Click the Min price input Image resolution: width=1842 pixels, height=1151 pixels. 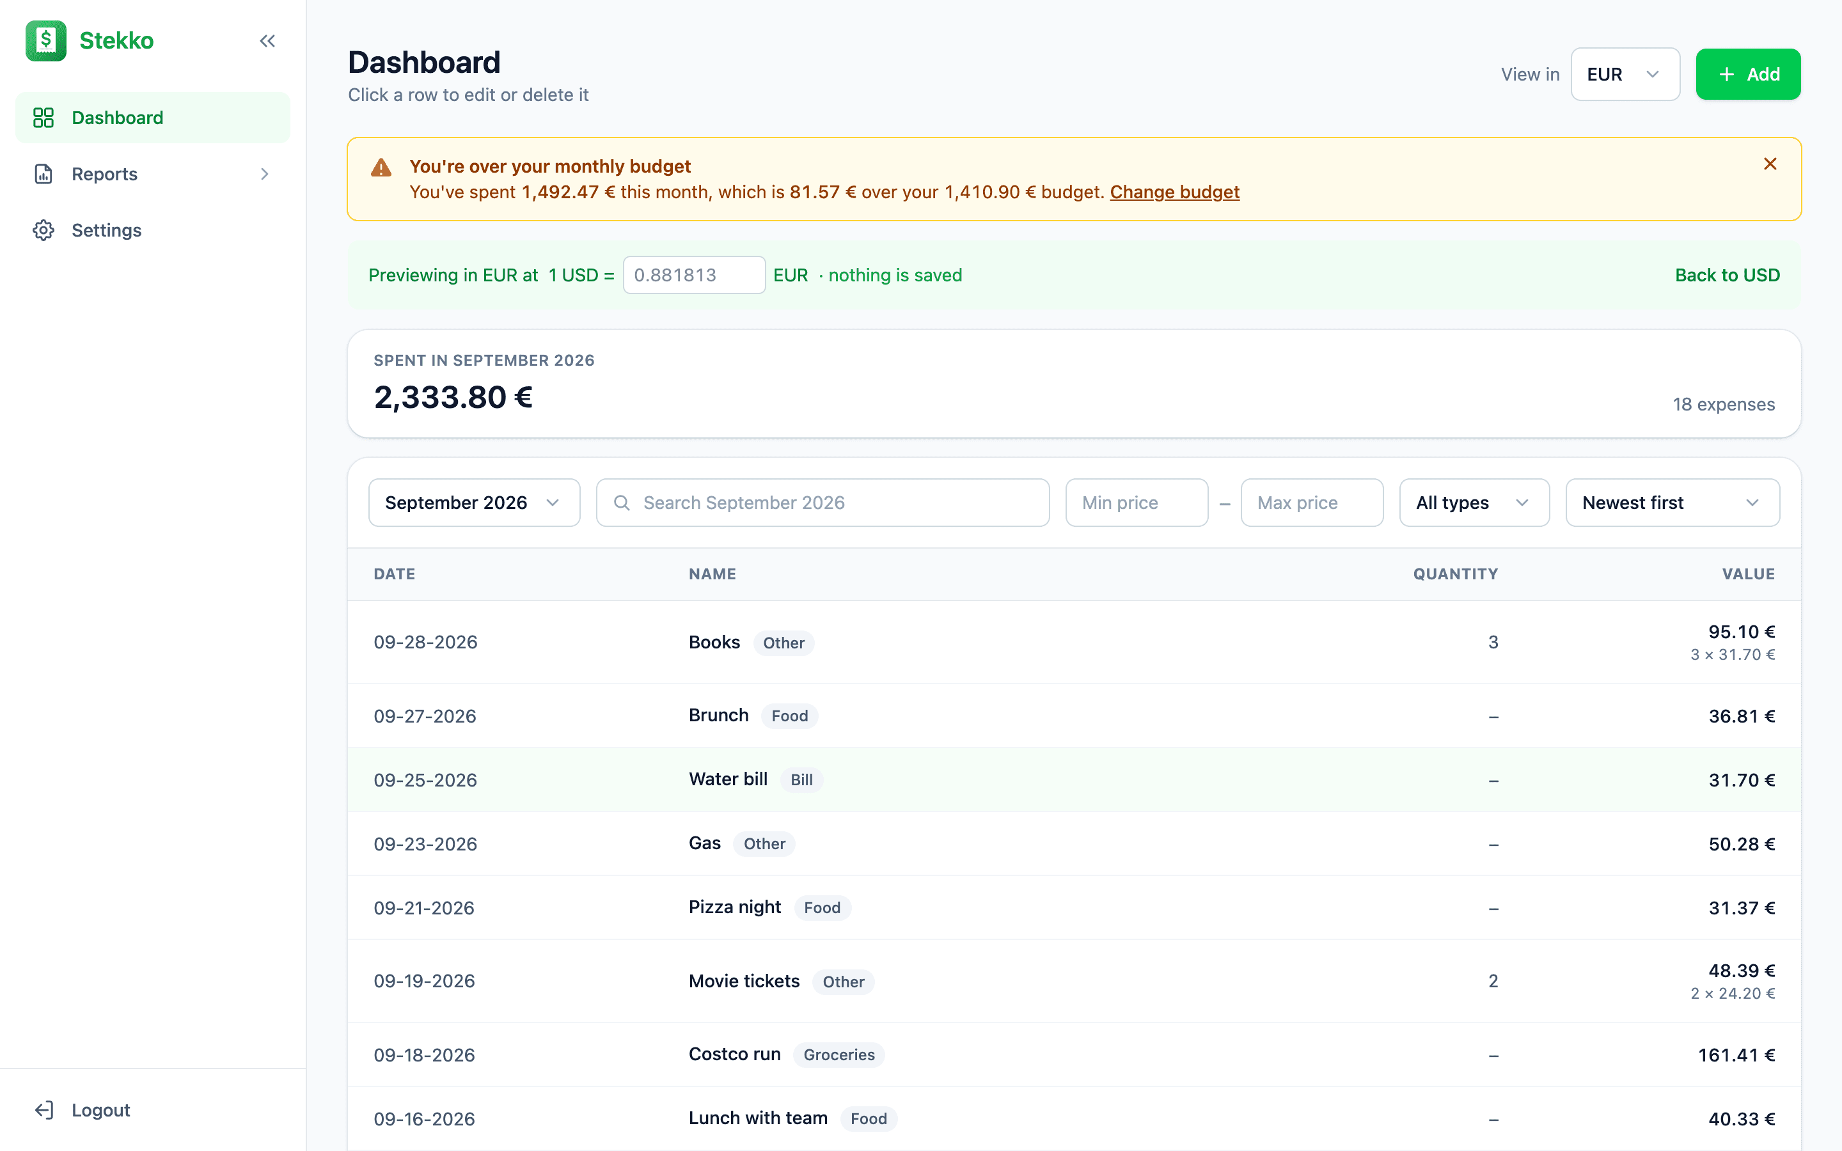tap(1137, 503)
